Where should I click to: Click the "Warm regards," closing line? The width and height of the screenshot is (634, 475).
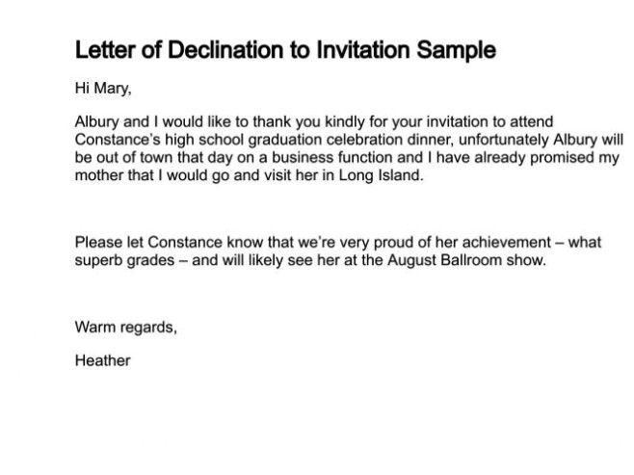coord(126,326)
